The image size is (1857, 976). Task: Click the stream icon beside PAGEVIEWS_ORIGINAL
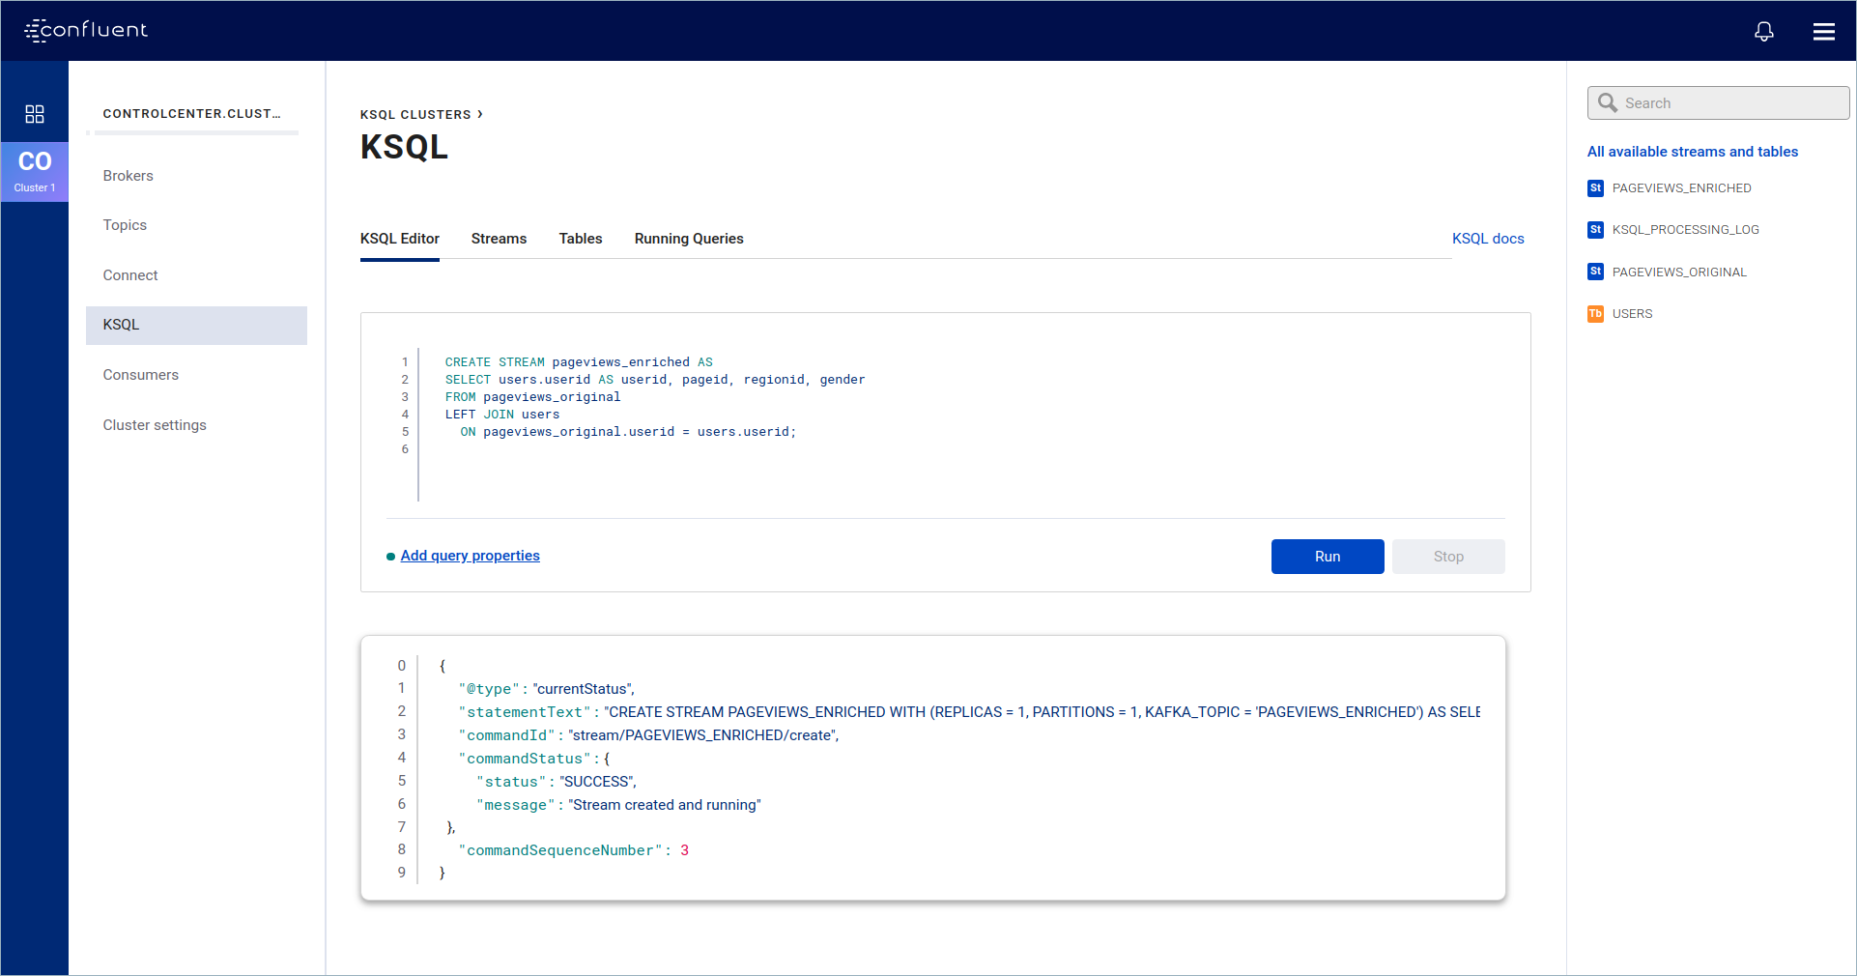click(x=1595, y=273)
